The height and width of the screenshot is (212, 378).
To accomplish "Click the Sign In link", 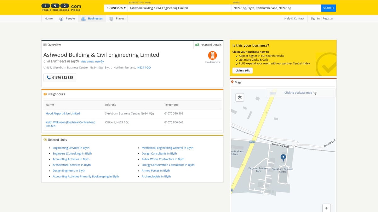I will 315,19.
